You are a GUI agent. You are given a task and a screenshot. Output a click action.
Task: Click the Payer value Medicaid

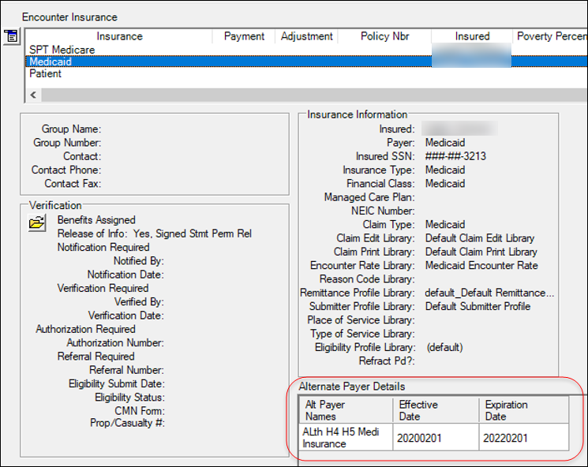click(x=445, y=143)
